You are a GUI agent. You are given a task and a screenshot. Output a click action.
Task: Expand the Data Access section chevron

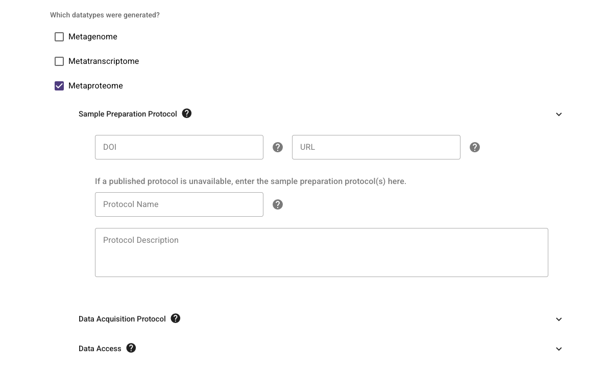click(559, 349)
